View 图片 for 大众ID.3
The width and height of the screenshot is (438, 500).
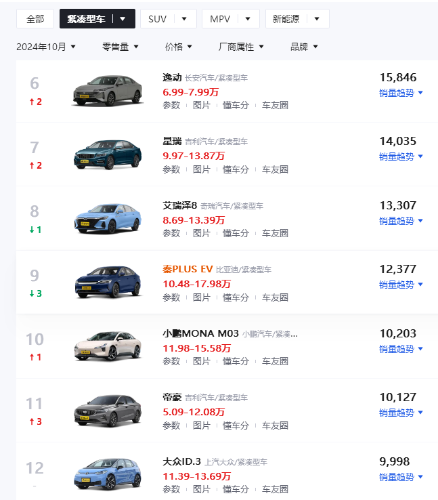(x=202, y=489)
